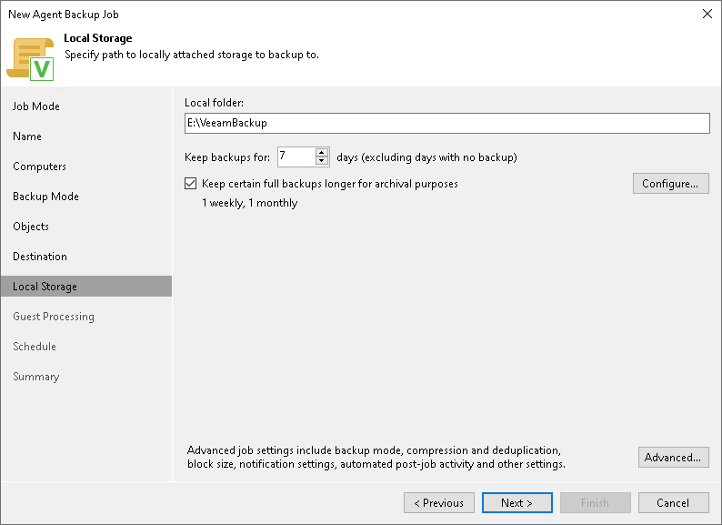Close the New Agent Backup Job dialog
The image size is (722, 525).
click(707, 14)
